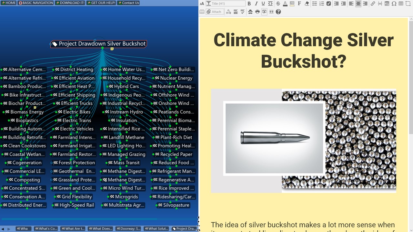
Task: Insert a checkbox list item
Action: point(329,4)
